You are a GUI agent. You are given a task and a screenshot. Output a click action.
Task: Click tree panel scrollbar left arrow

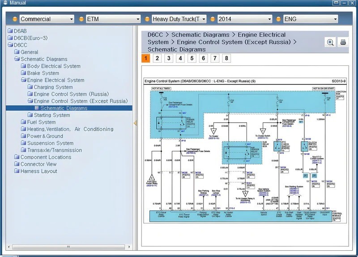(9, 247)
